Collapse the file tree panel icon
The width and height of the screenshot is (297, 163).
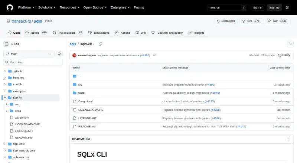click(x=7, y=44)
